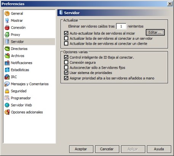Switch to Mostrar settings
This screenshot has width=174, height=156.
coord(17,21)
